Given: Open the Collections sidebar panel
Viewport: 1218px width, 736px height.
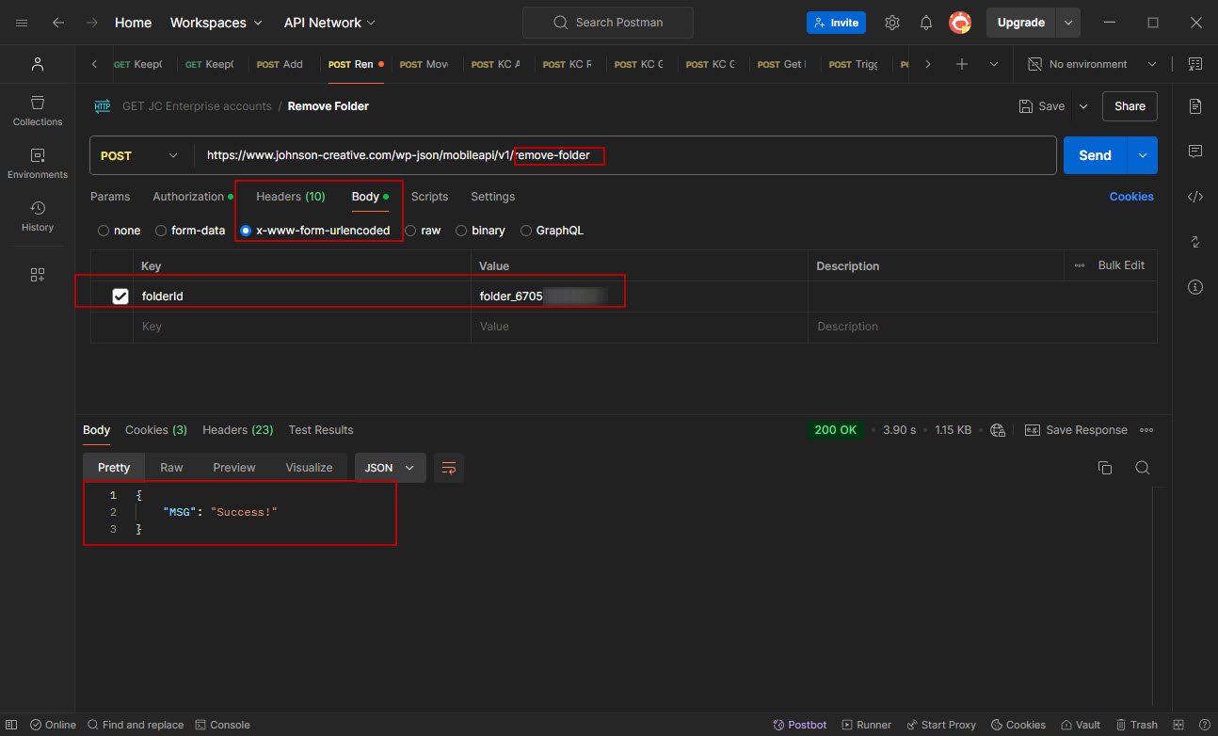Looking at the screenshot, I should pos(38,110).
